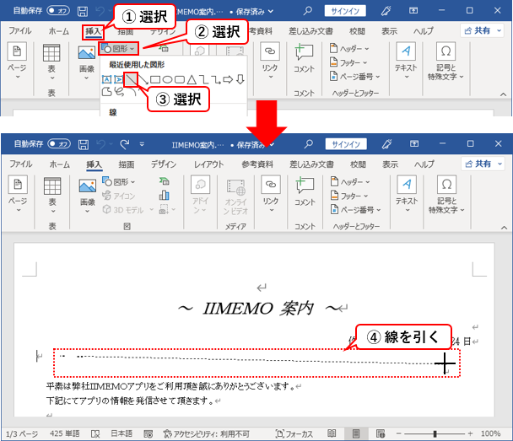Open 図形 shapes dropdown in lower ribbon

click(x=118, y=181)
